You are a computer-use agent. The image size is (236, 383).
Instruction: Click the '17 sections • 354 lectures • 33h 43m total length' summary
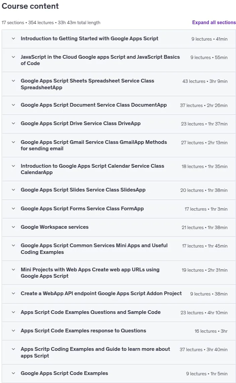pyautogui.click(x=51, y=22)
